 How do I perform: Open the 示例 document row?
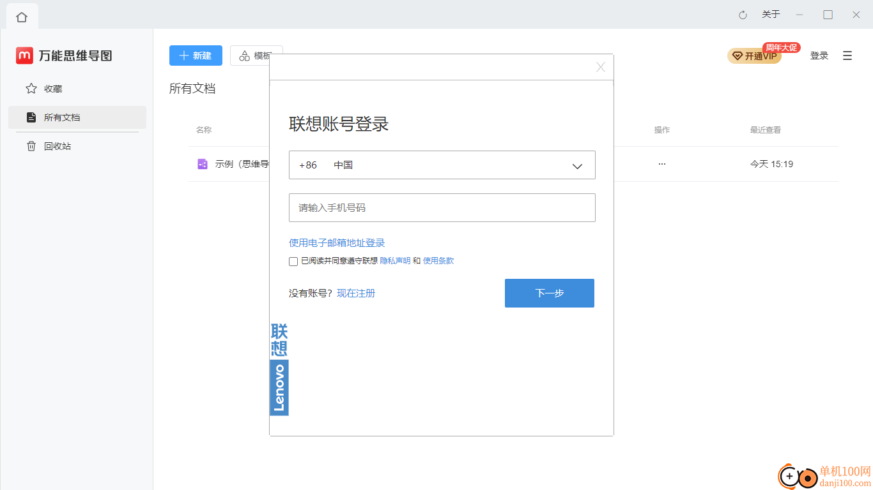[x=513, y=164]
